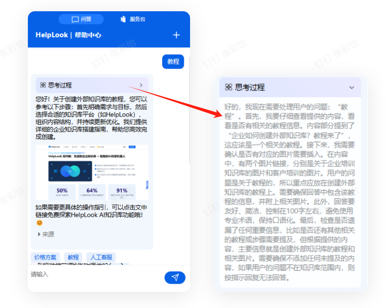
Task: Select the 教程 quick reply chip
Action: pyautogui.click(x=73, y=258)
